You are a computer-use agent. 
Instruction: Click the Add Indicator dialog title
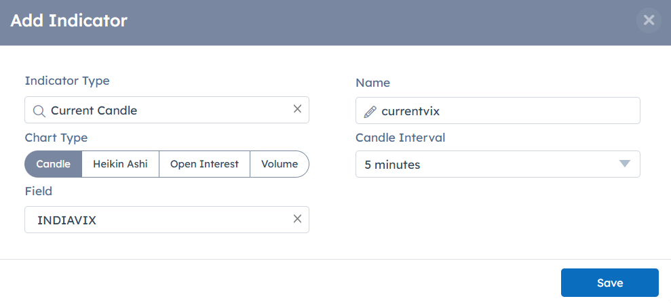pyautogui.click(x=69, y=21)
